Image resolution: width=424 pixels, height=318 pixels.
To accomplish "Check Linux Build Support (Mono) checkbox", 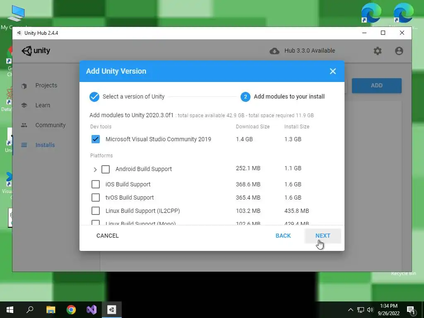I will (x=96, y=223).
